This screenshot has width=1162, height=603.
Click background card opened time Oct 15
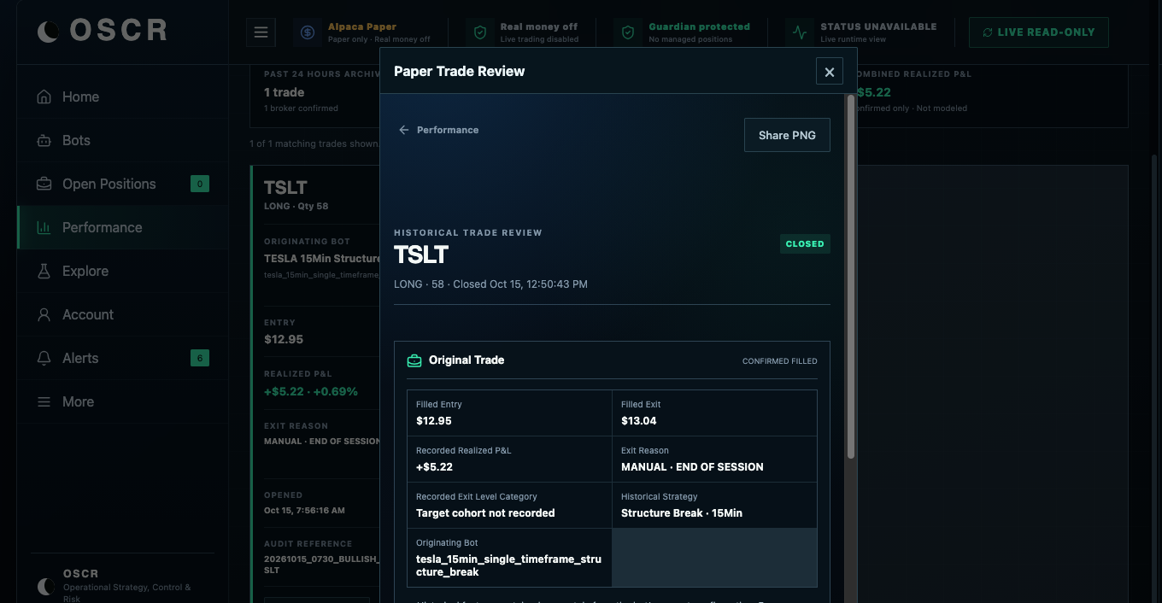(x=304, y=511)
